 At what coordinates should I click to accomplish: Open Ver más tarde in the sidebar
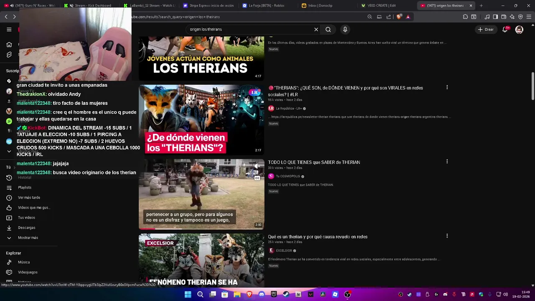coord(29,197)
